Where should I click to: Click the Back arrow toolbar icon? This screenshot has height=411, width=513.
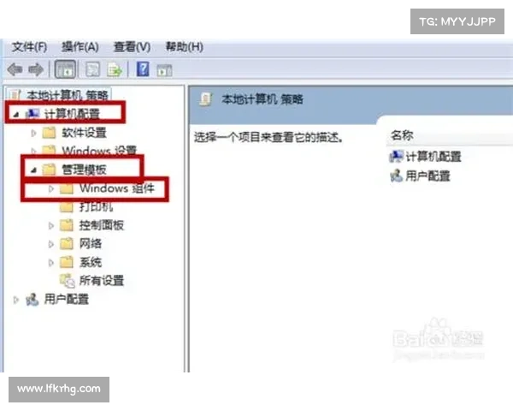[x=15, y=69]
